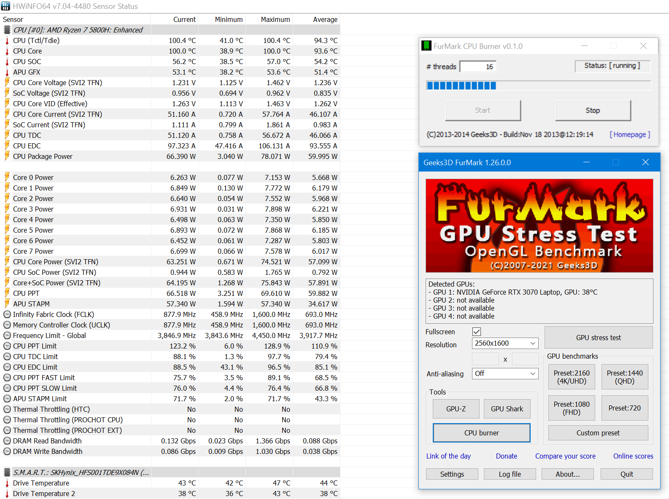The image size is (669, 499).
Task: Click the thermometer icon next to CPU (Tctl/Tdie)
Action: coord(7,40)
